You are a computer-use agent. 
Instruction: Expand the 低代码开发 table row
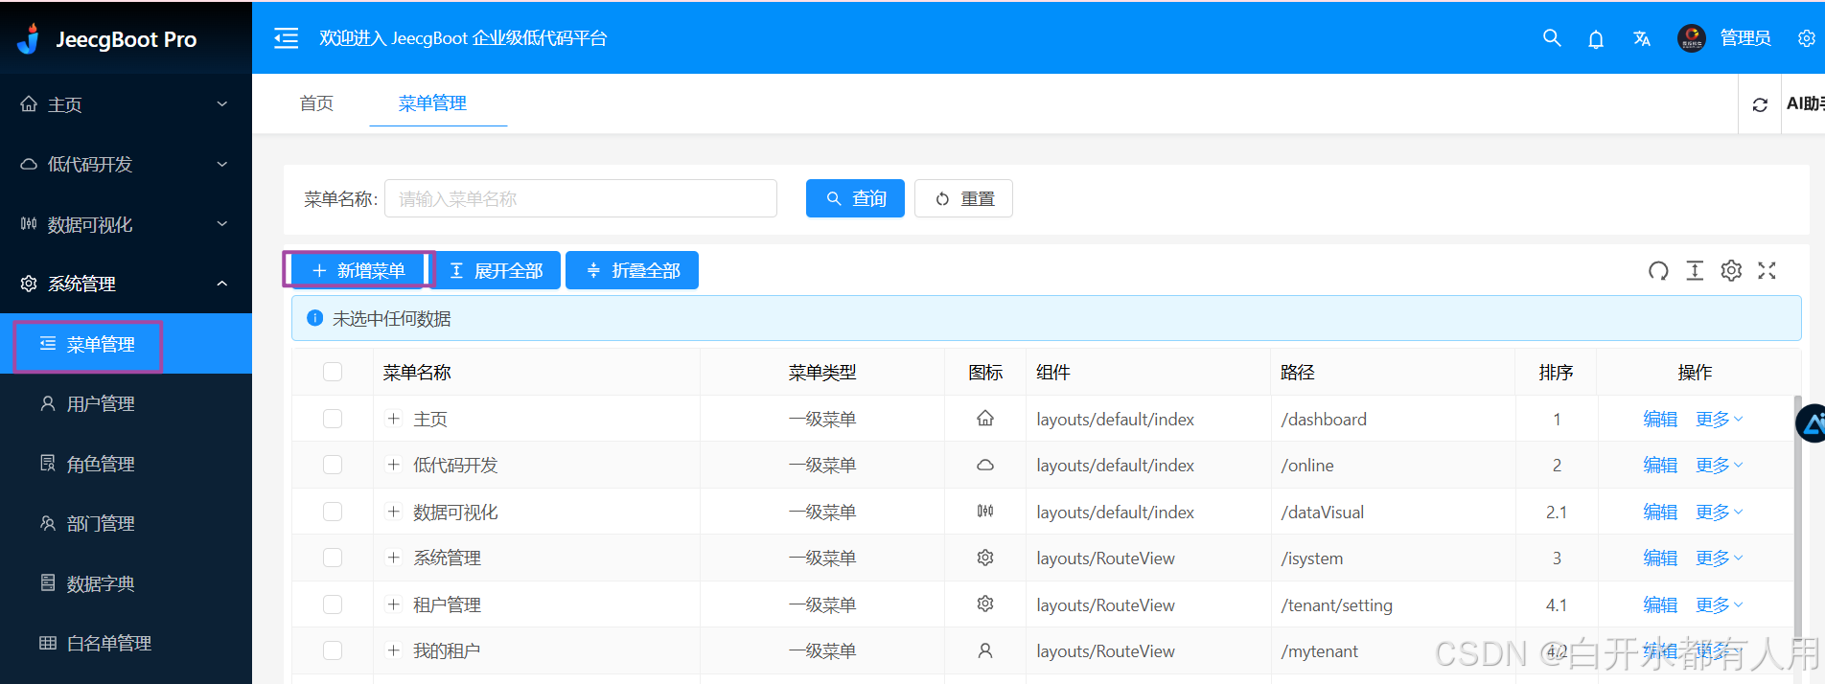coord(393,465)
